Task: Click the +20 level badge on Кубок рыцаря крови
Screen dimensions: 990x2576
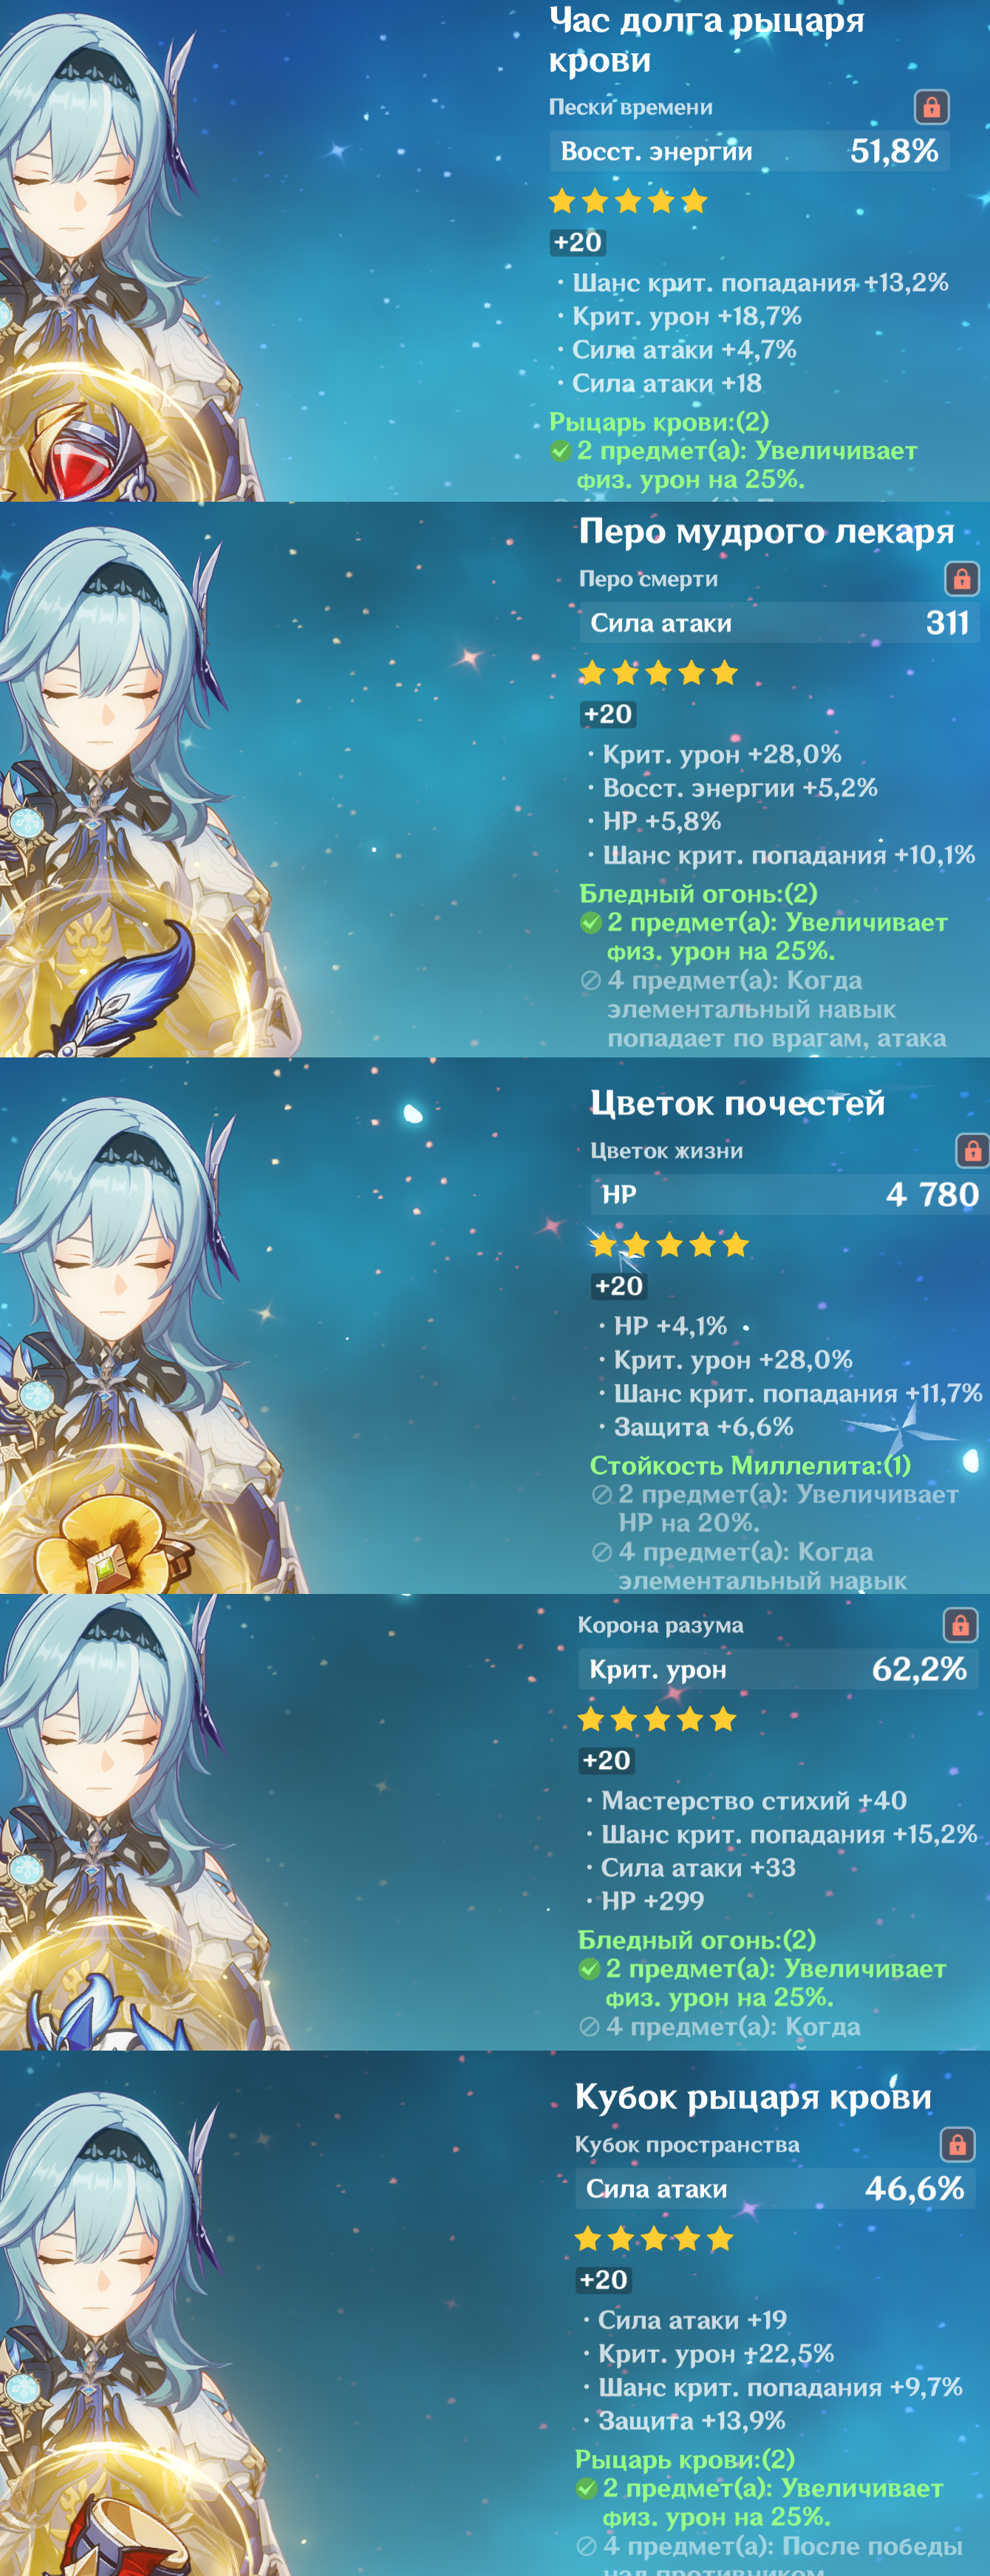Action: point(603,2280)
